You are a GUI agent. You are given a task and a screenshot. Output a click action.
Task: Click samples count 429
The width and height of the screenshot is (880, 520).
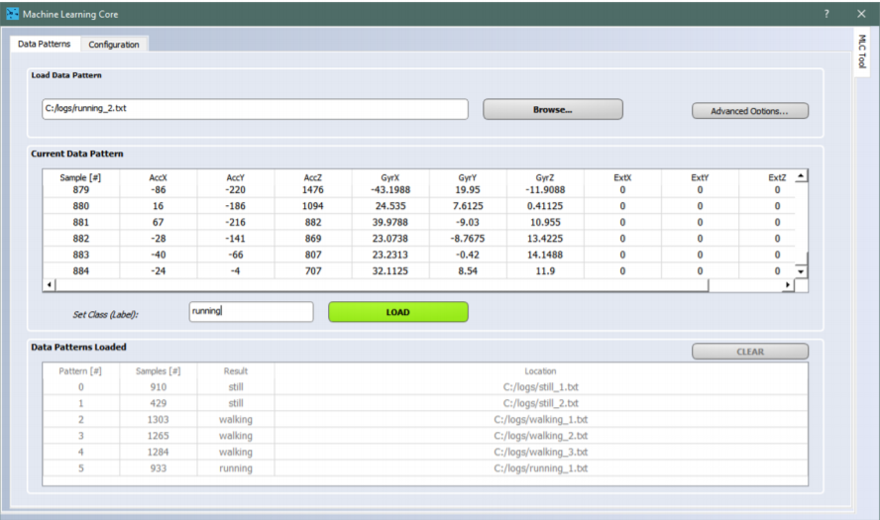(x=159, y=403)
